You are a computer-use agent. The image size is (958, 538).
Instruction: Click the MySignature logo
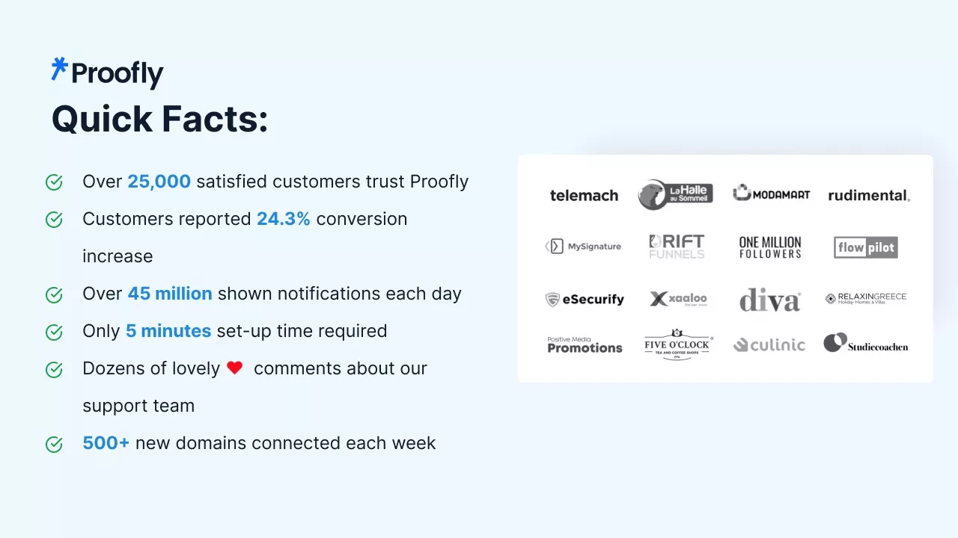tap(583, 247)
